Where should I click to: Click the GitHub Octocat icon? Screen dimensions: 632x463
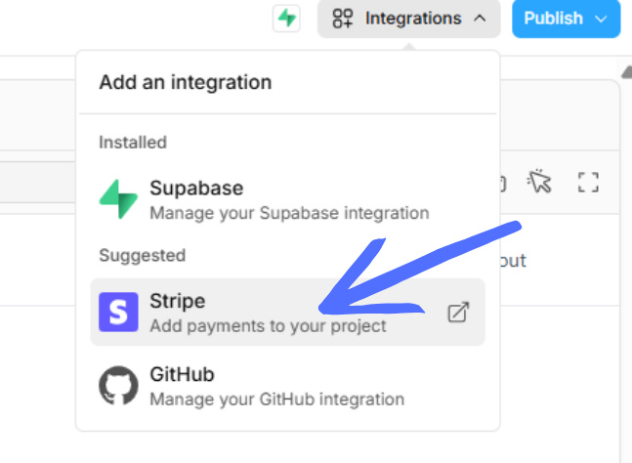(118, 385)
